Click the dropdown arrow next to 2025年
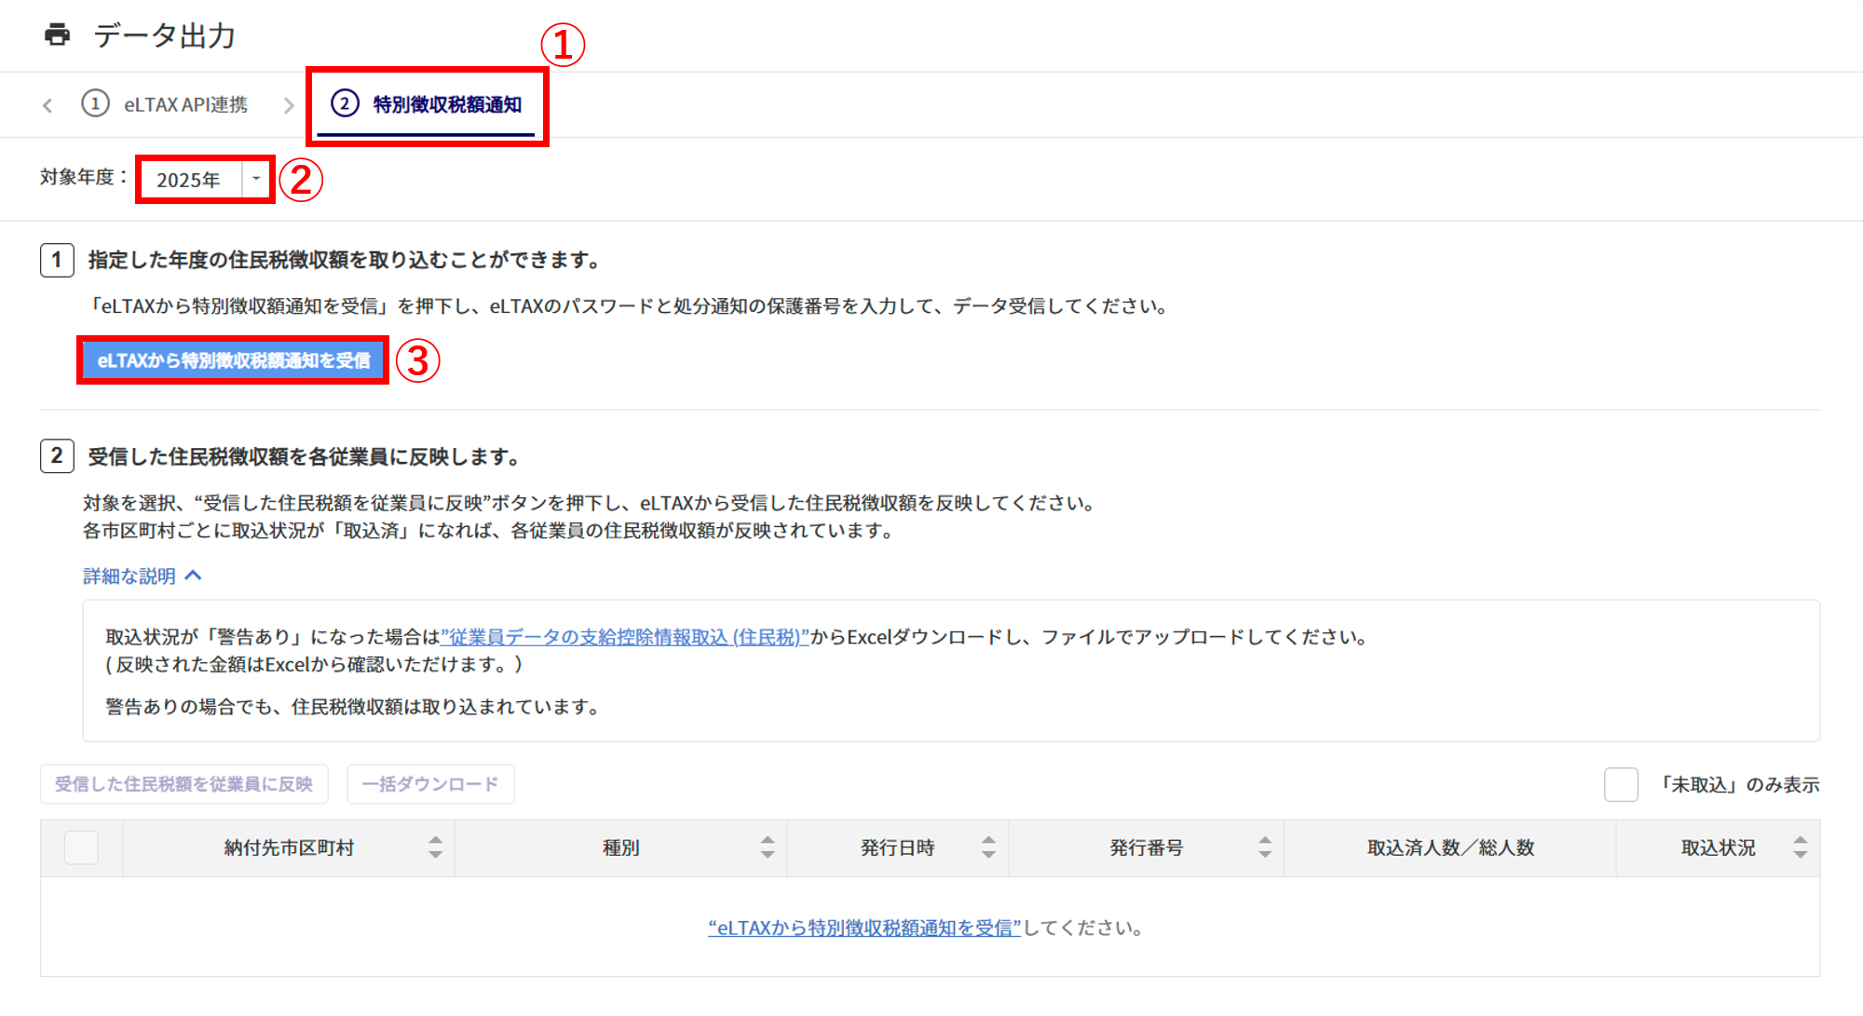The image size is (1863, 1016). (256, 179)
